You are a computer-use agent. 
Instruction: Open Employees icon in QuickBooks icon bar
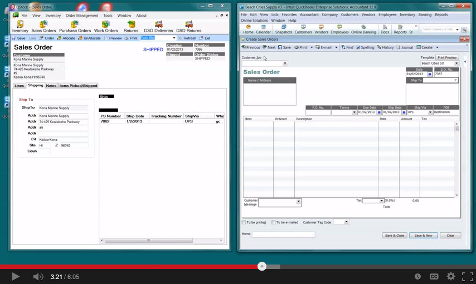pyautogui.click(x=339, y=30)
